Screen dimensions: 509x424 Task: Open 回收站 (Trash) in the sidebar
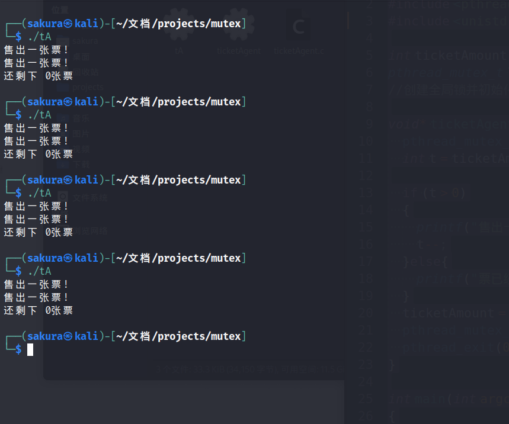[x=85, y=72]
